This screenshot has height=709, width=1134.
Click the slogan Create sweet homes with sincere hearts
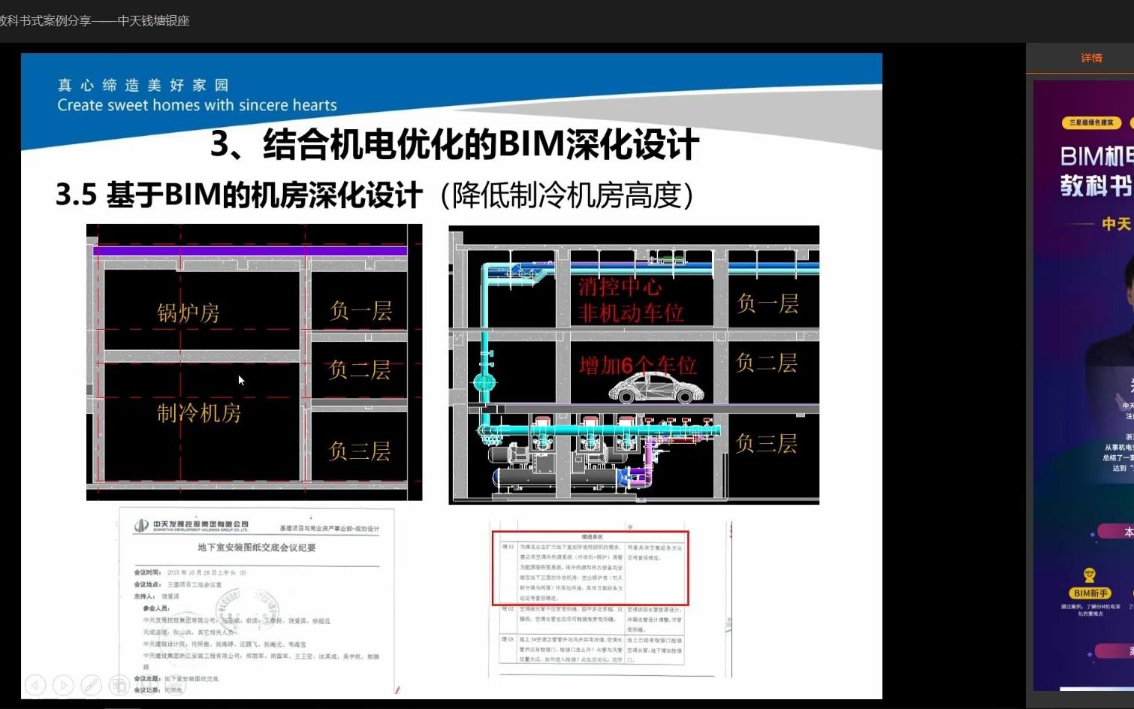[x=197, y=105]
